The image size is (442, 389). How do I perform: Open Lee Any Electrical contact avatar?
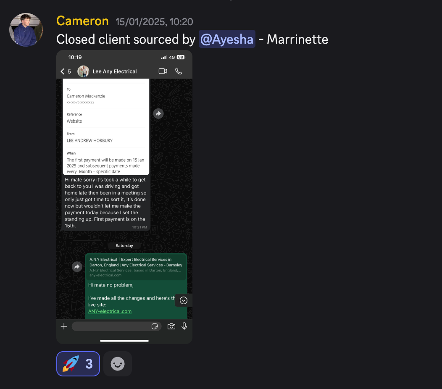[83, 71]
